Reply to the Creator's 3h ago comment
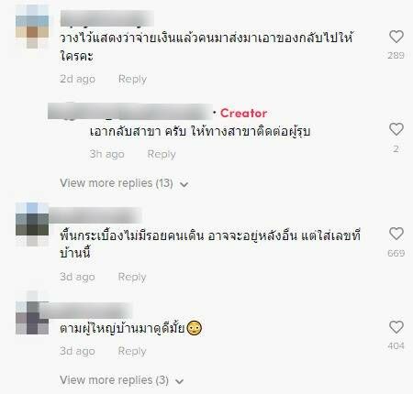The width and height of the screenshot is (413, 394). click(x=162, y=154)
